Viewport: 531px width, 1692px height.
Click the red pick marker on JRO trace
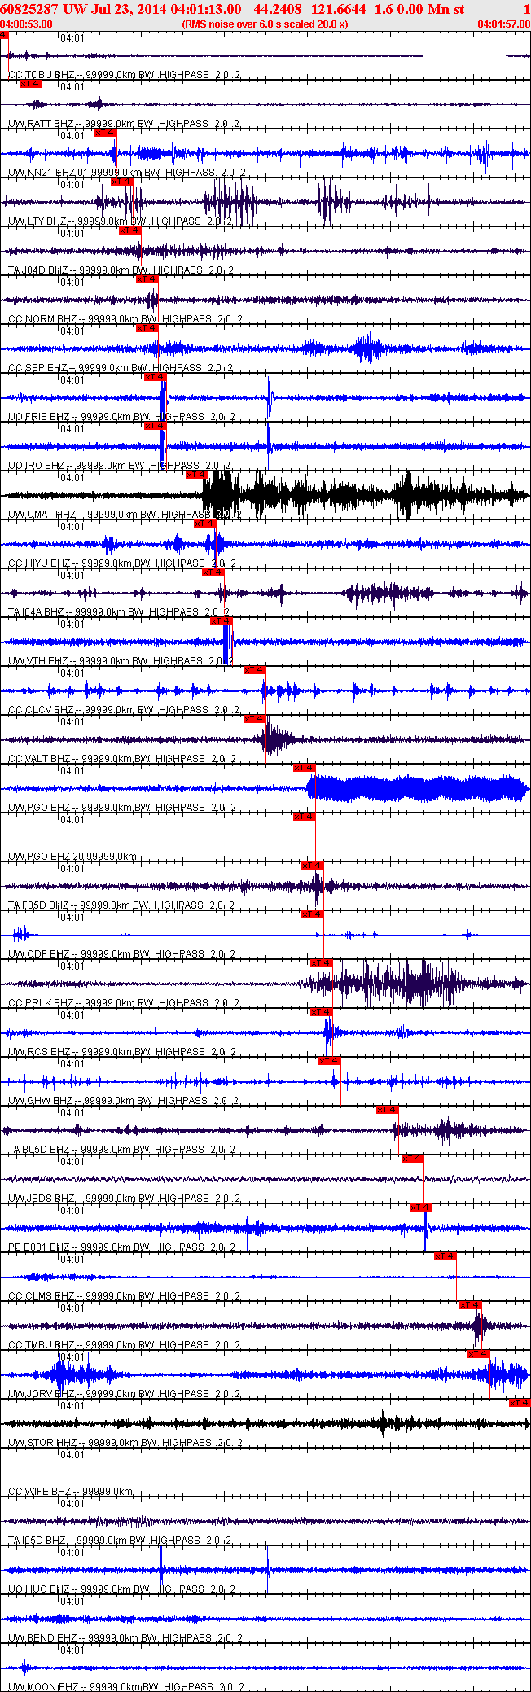(155, 426)
